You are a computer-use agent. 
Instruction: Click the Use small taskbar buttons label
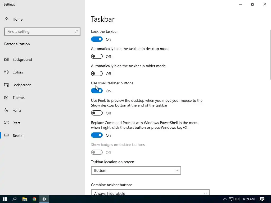point(112,83)
